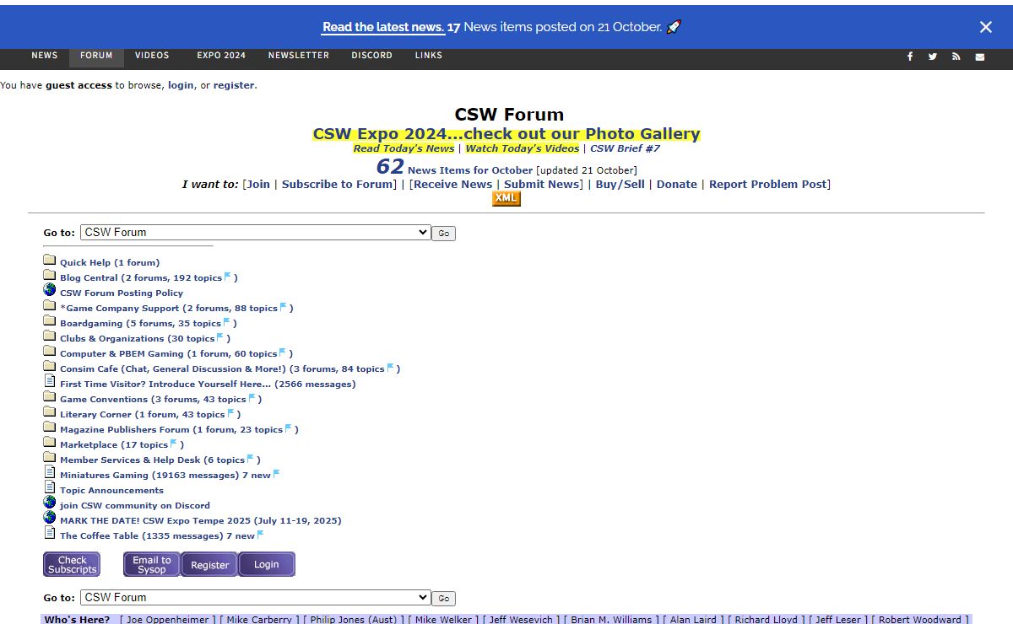Open the Expo 2024 menu item

221,56
